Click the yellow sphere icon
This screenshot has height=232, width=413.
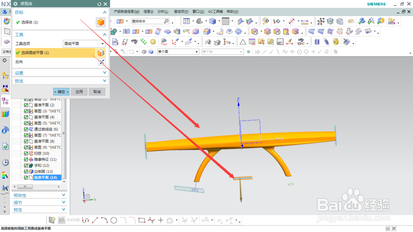(x=153, y=42)
